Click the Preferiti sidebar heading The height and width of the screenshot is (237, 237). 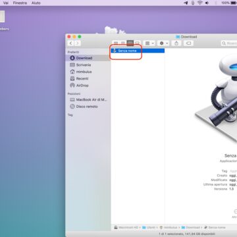tap(73, 52)
